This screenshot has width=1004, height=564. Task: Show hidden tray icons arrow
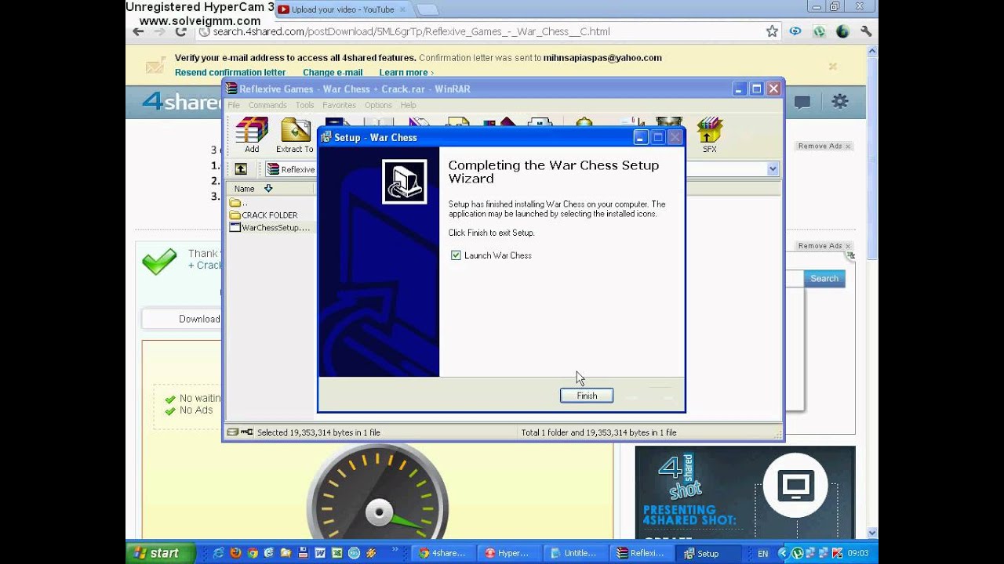(x=782, y=553)
